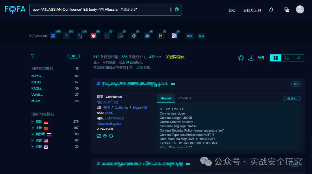Open the Products tab

(x=185, y=99)
